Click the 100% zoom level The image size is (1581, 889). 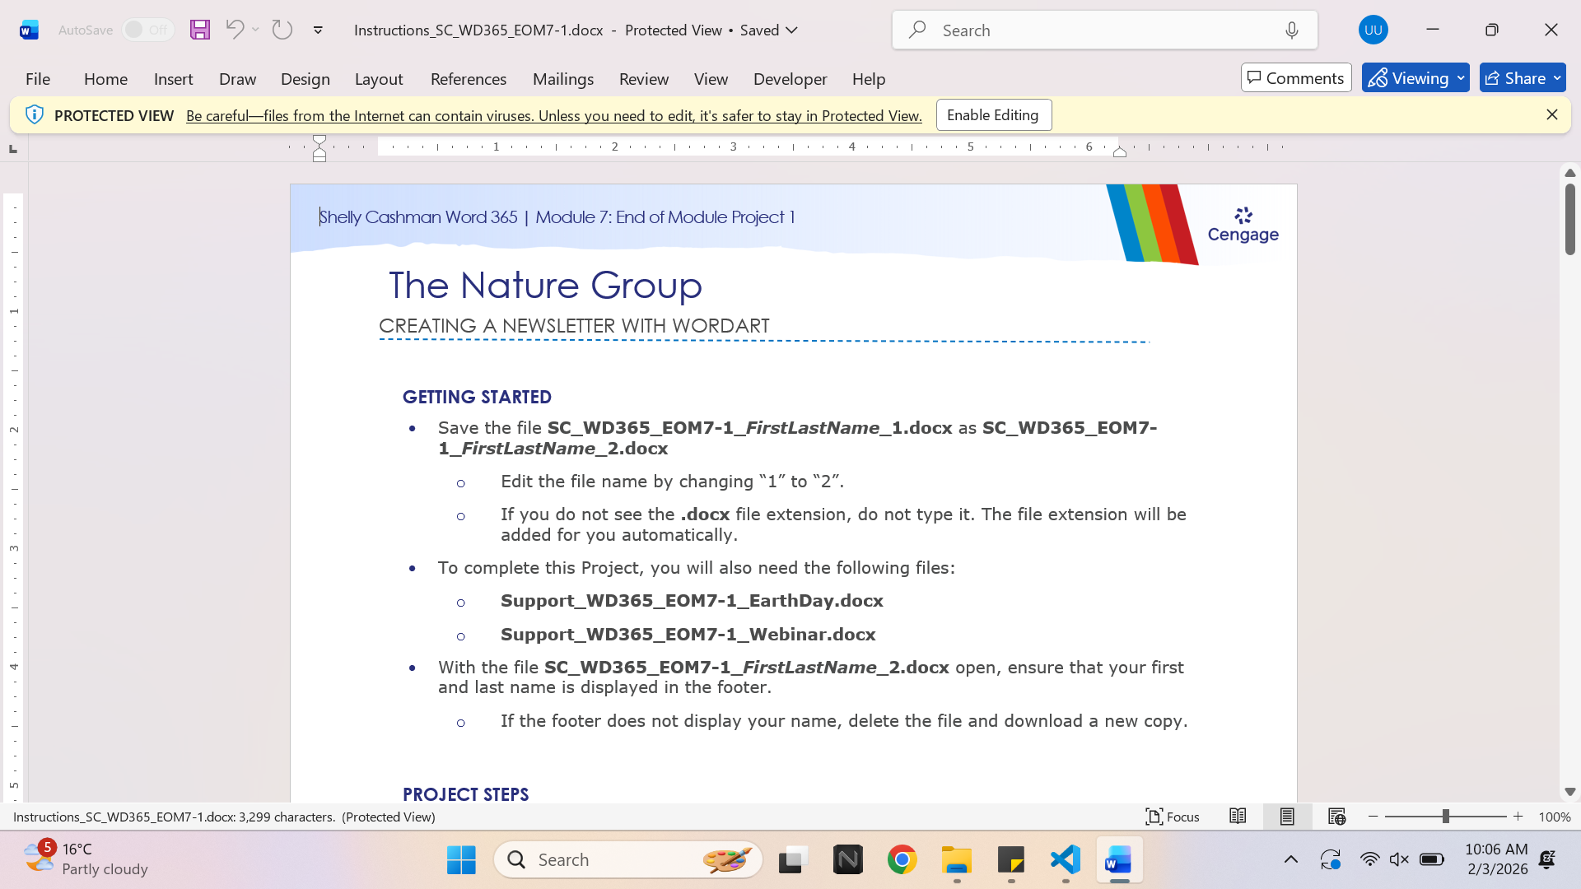tap(1554, 817)
